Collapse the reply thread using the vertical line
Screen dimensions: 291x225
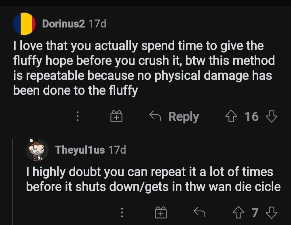[x=13, y=181]
